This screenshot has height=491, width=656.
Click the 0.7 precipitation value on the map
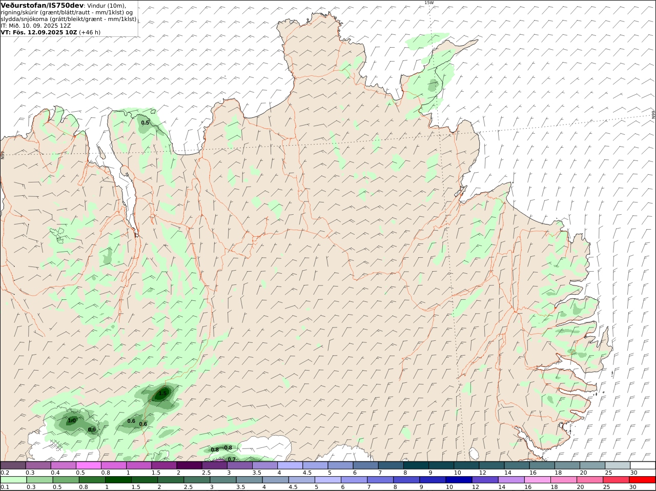(x=231, y=459)
